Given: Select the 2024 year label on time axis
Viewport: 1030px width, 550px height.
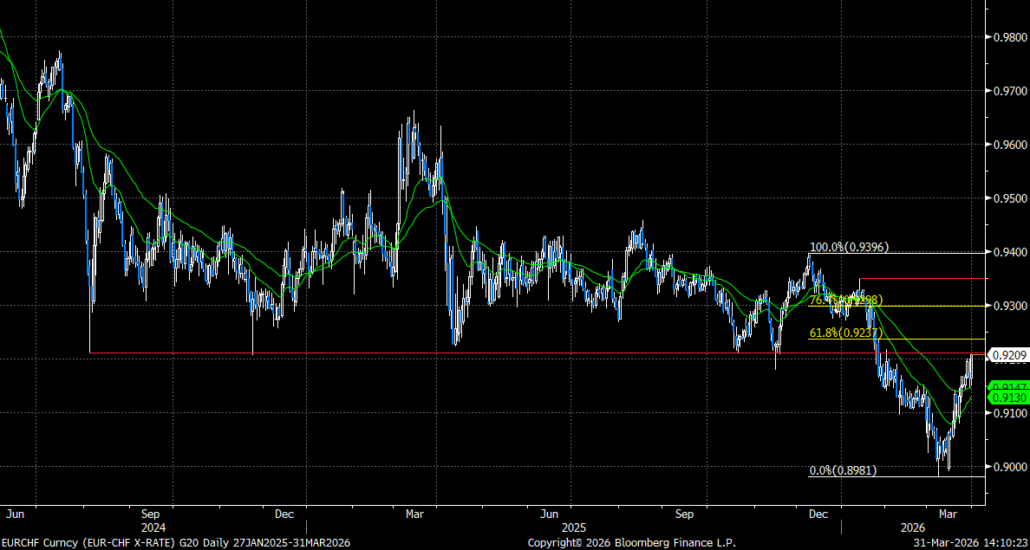Looking at the screenshot, I should [153, 527].
